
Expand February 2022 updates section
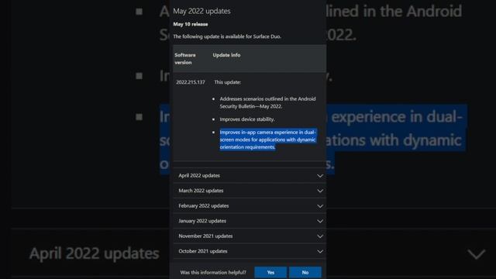(250, 206)
